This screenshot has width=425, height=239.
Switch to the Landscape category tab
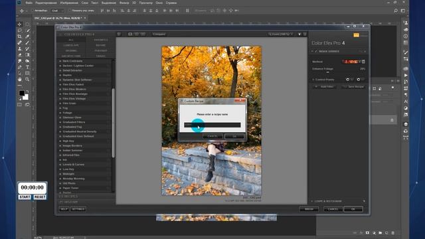point(71,45)
